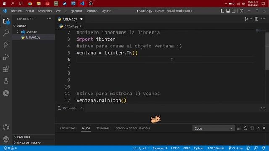269x151 pixels.
Task: Open the Editar menu
Action: 30,11
